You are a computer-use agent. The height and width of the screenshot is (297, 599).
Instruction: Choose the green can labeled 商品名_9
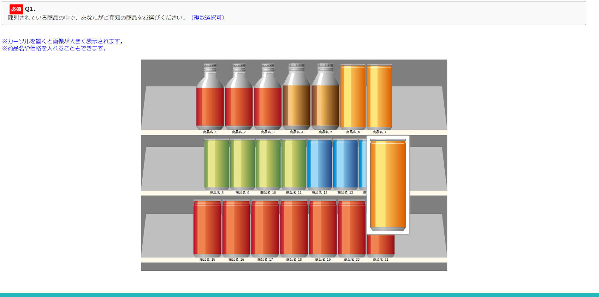click(242, 164)
